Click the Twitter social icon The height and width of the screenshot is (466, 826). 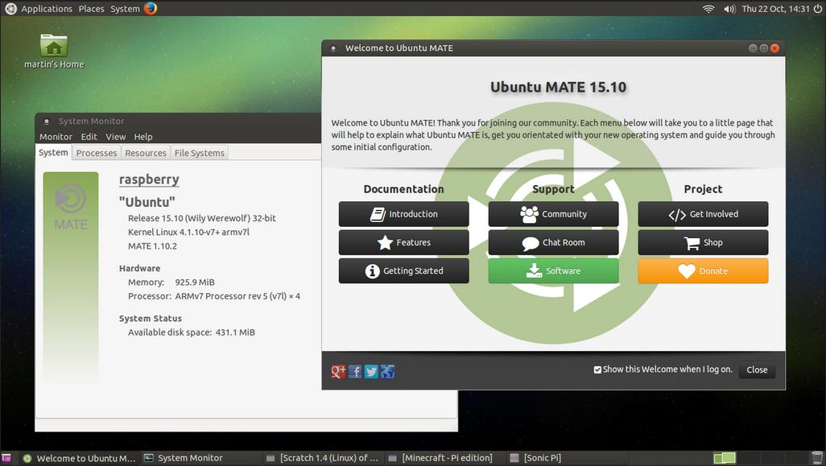click(x=370, y=371)
